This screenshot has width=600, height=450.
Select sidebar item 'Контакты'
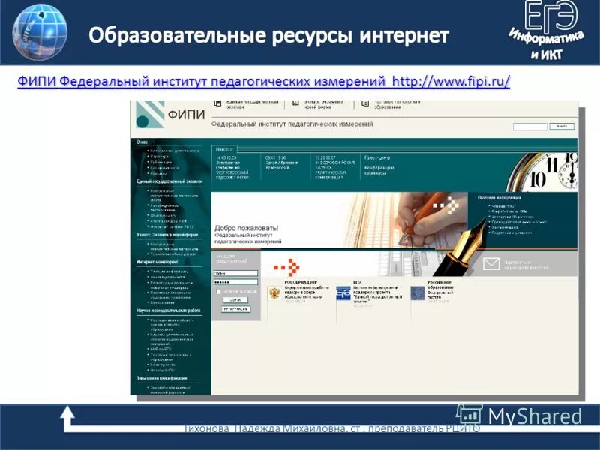pyautogui.click(x=159, y=173)
